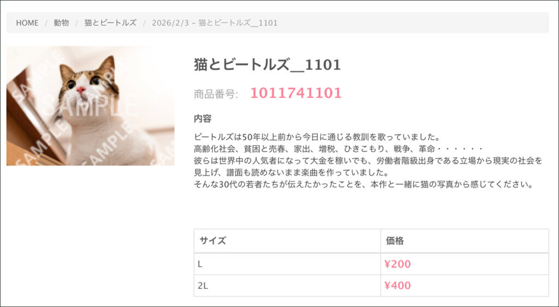Click current page breadcrumb 2026/2/3 – 猫とビートルズ__1101
This screenshot has height=307, width=559.
pos(215,23)
